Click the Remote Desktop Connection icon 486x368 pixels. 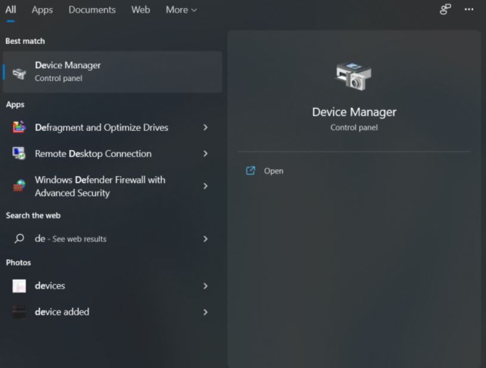point(19,154)
